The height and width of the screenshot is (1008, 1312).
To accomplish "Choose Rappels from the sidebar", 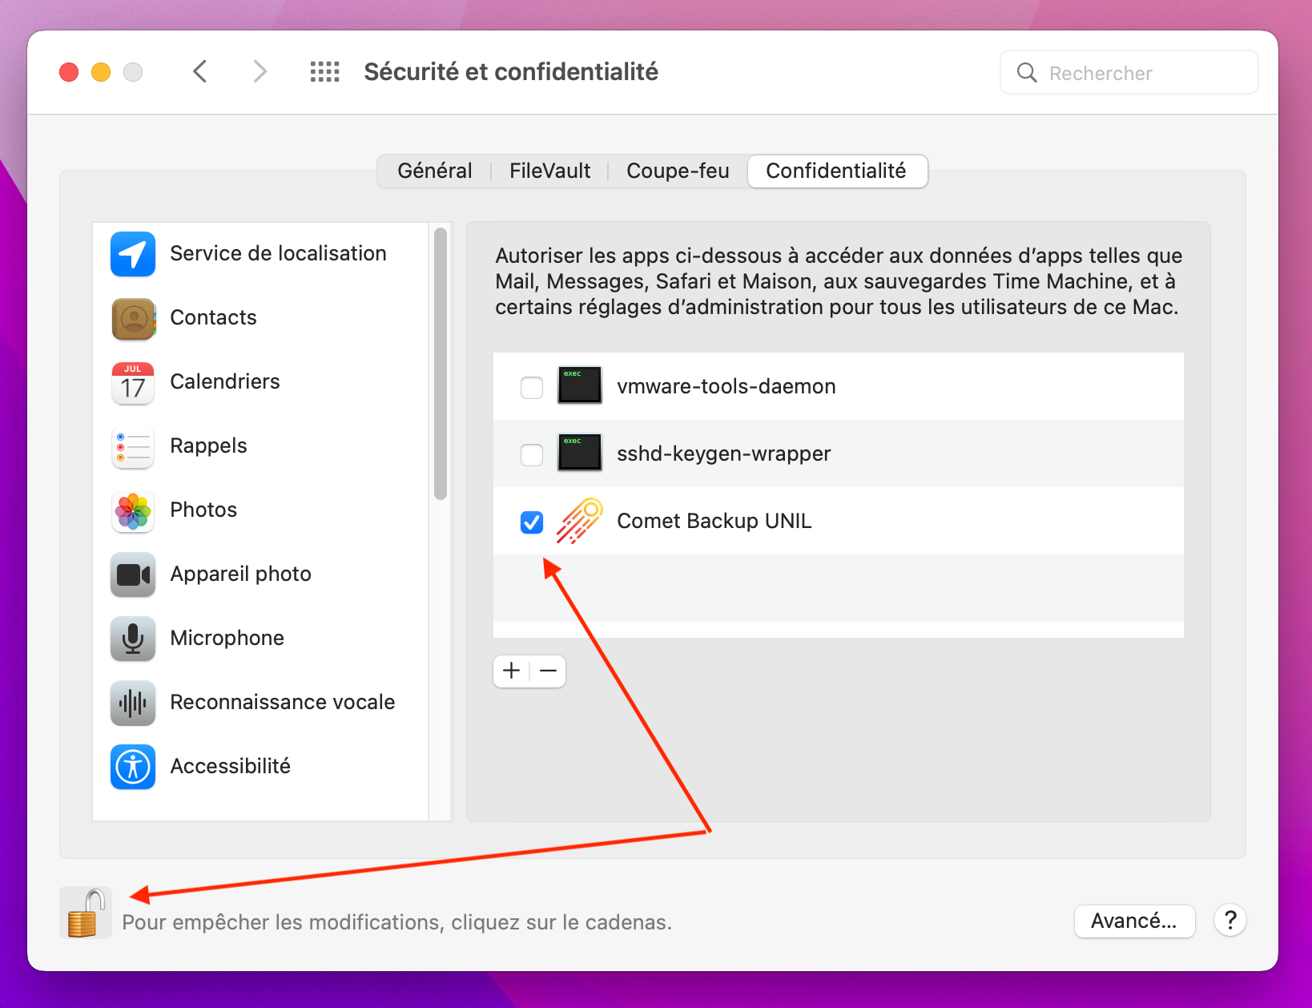I will pos(208,446).
